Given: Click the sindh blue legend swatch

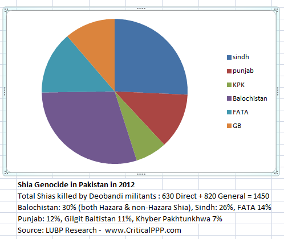Looking at the screenshot, I should [x=229, y=57].
